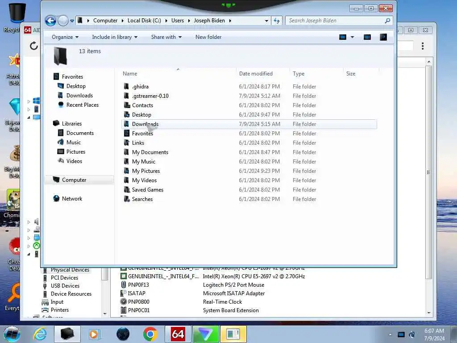Sort by Size column header
Viewport: 457px width, 343px height.
point(351,74)
